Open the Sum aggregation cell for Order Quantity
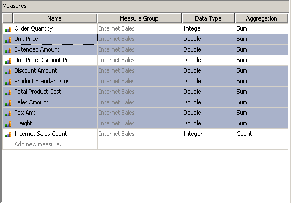Viewport: 291px width, 203px height. point(262,28)
